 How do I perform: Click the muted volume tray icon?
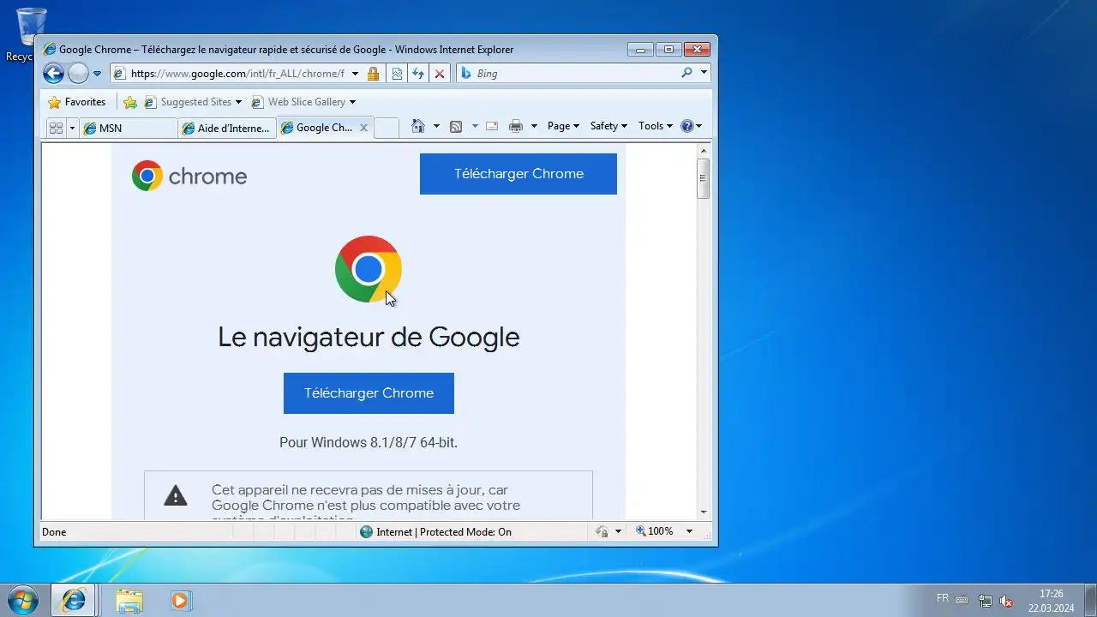pyautogui.click(x=1007, y=601)
